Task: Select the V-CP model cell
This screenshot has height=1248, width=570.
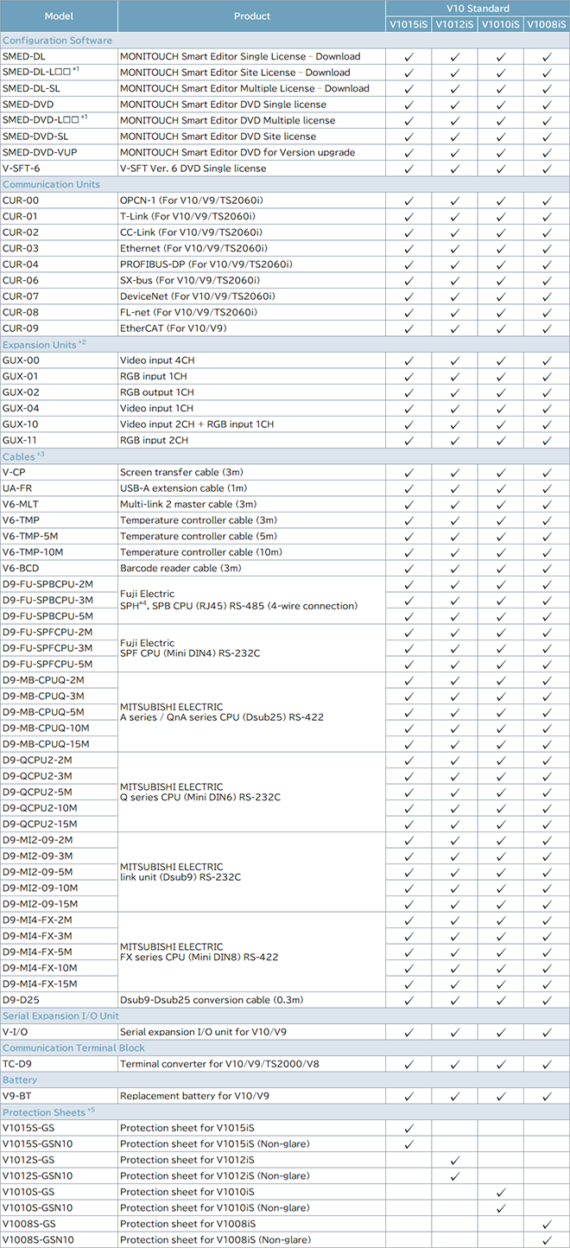Action: click(59, 472)
